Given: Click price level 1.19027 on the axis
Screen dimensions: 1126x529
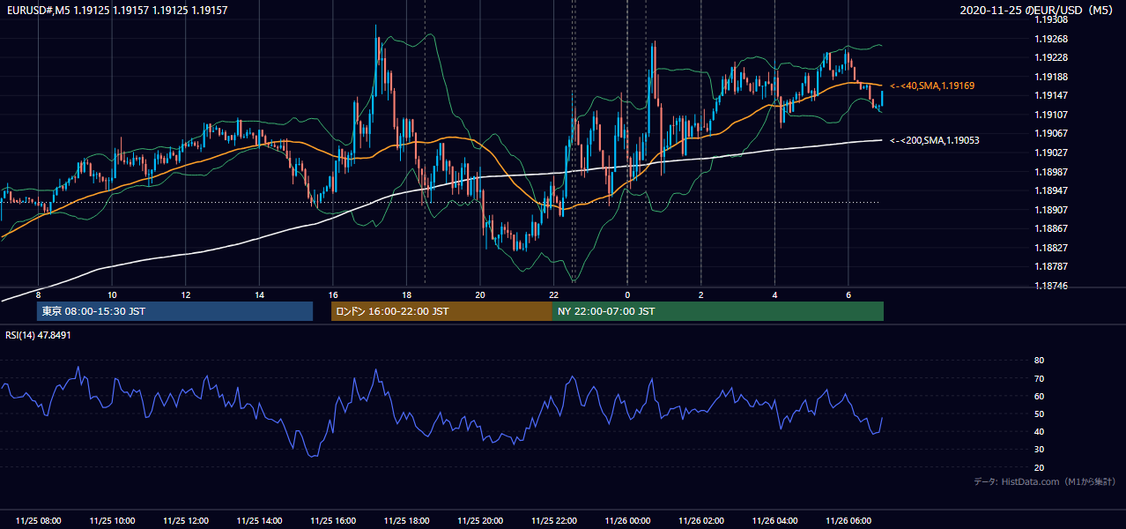Looking at the screenshot, I should pyautogui.click(x=1052, y=153).
